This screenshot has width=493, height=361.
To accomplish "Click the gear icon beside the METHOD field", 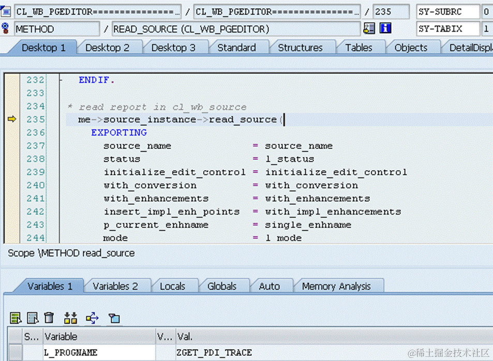I will coord(5,28).
